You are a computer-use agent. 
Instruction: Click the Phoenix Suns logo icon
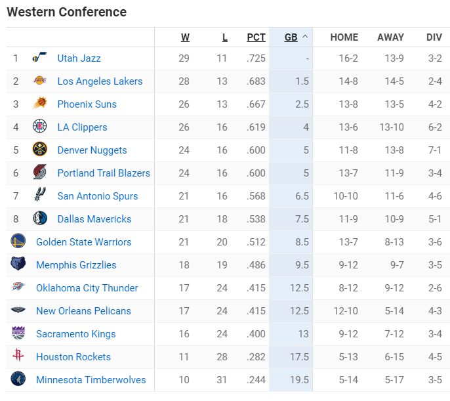click(39, 104)
